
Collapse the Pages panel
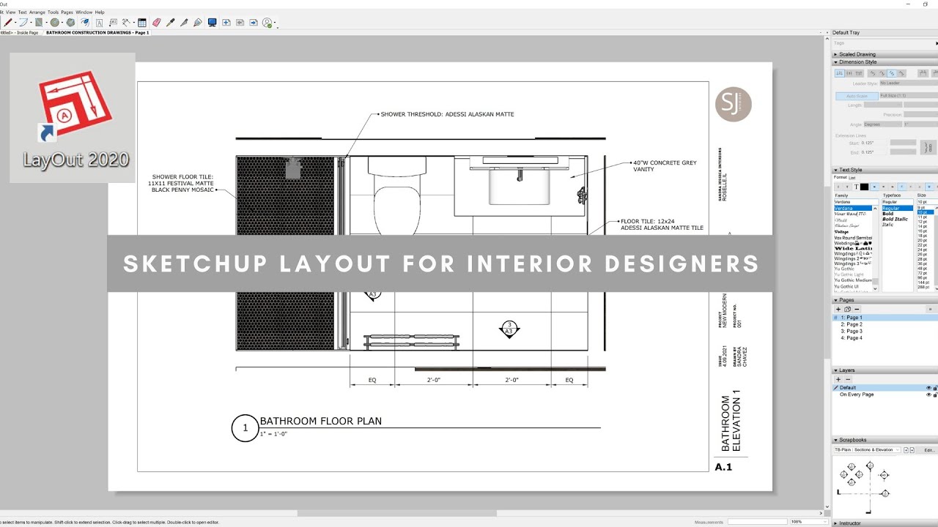[836, 300]
